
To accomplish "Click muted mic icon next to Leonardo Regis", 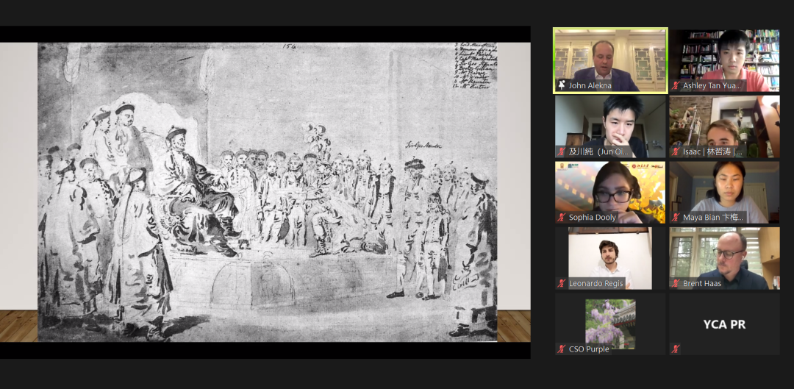I will [x=561, y=283].
